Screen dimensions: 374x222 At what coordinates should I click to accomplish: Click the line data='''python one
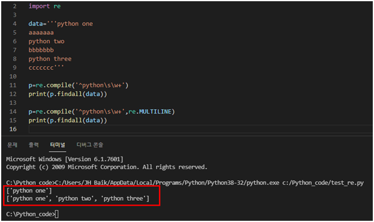(61, 24)
